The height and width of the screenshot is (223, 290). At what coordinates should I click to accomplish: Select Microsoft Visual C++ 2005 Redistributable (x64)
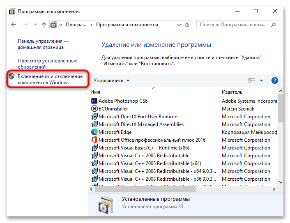pyautogui.click(x=150, y=163)
